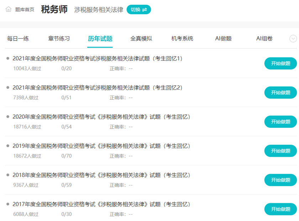Click the bullet dot before 2020 exam entry
The height and width of the screenshot is (221, 299).
click(x=7, y=117)
